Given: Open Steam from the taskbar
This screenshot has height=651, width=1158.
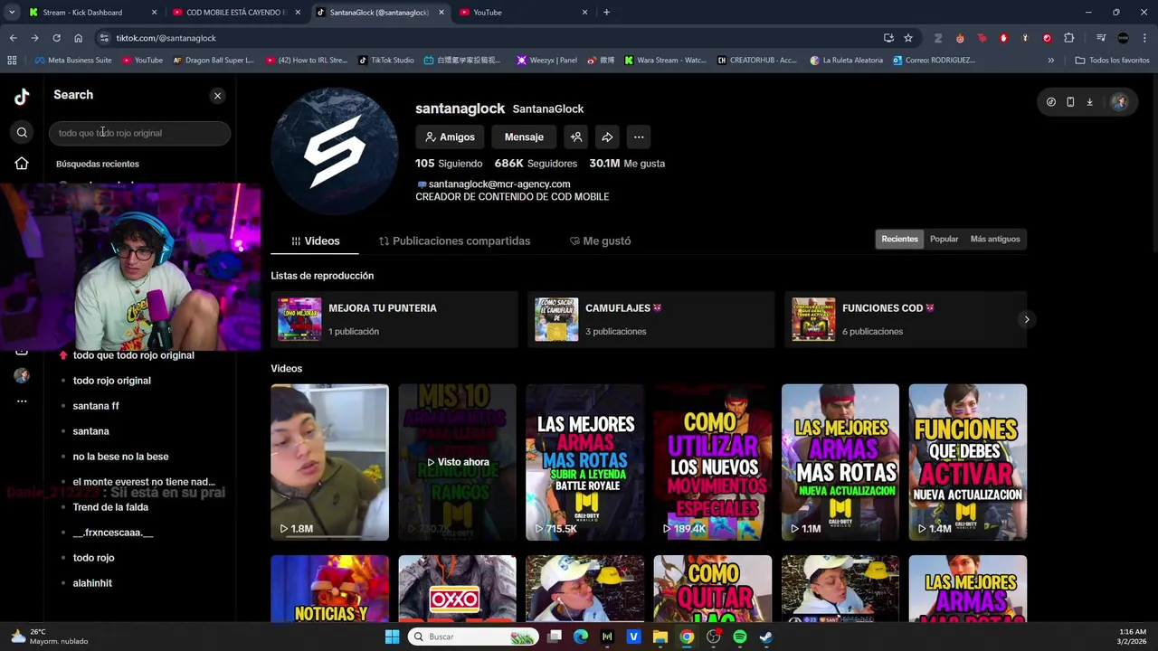Looking at the screenshot, I should tap(766, 637).
